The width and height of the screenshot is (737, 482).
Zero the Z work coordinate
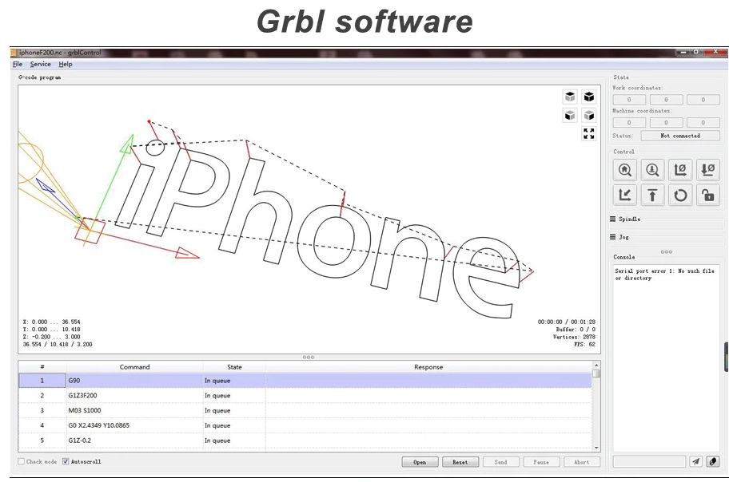pyautogui.click(x=708, y=169)
